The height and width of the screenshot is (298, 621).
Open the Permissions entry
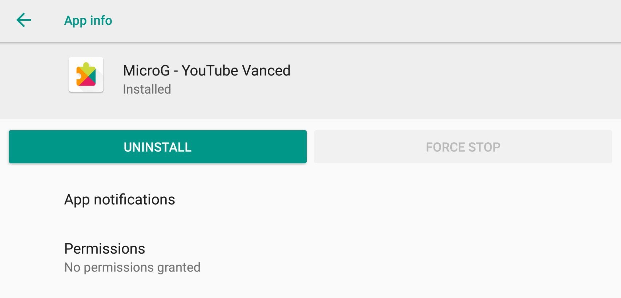[105, 249]
